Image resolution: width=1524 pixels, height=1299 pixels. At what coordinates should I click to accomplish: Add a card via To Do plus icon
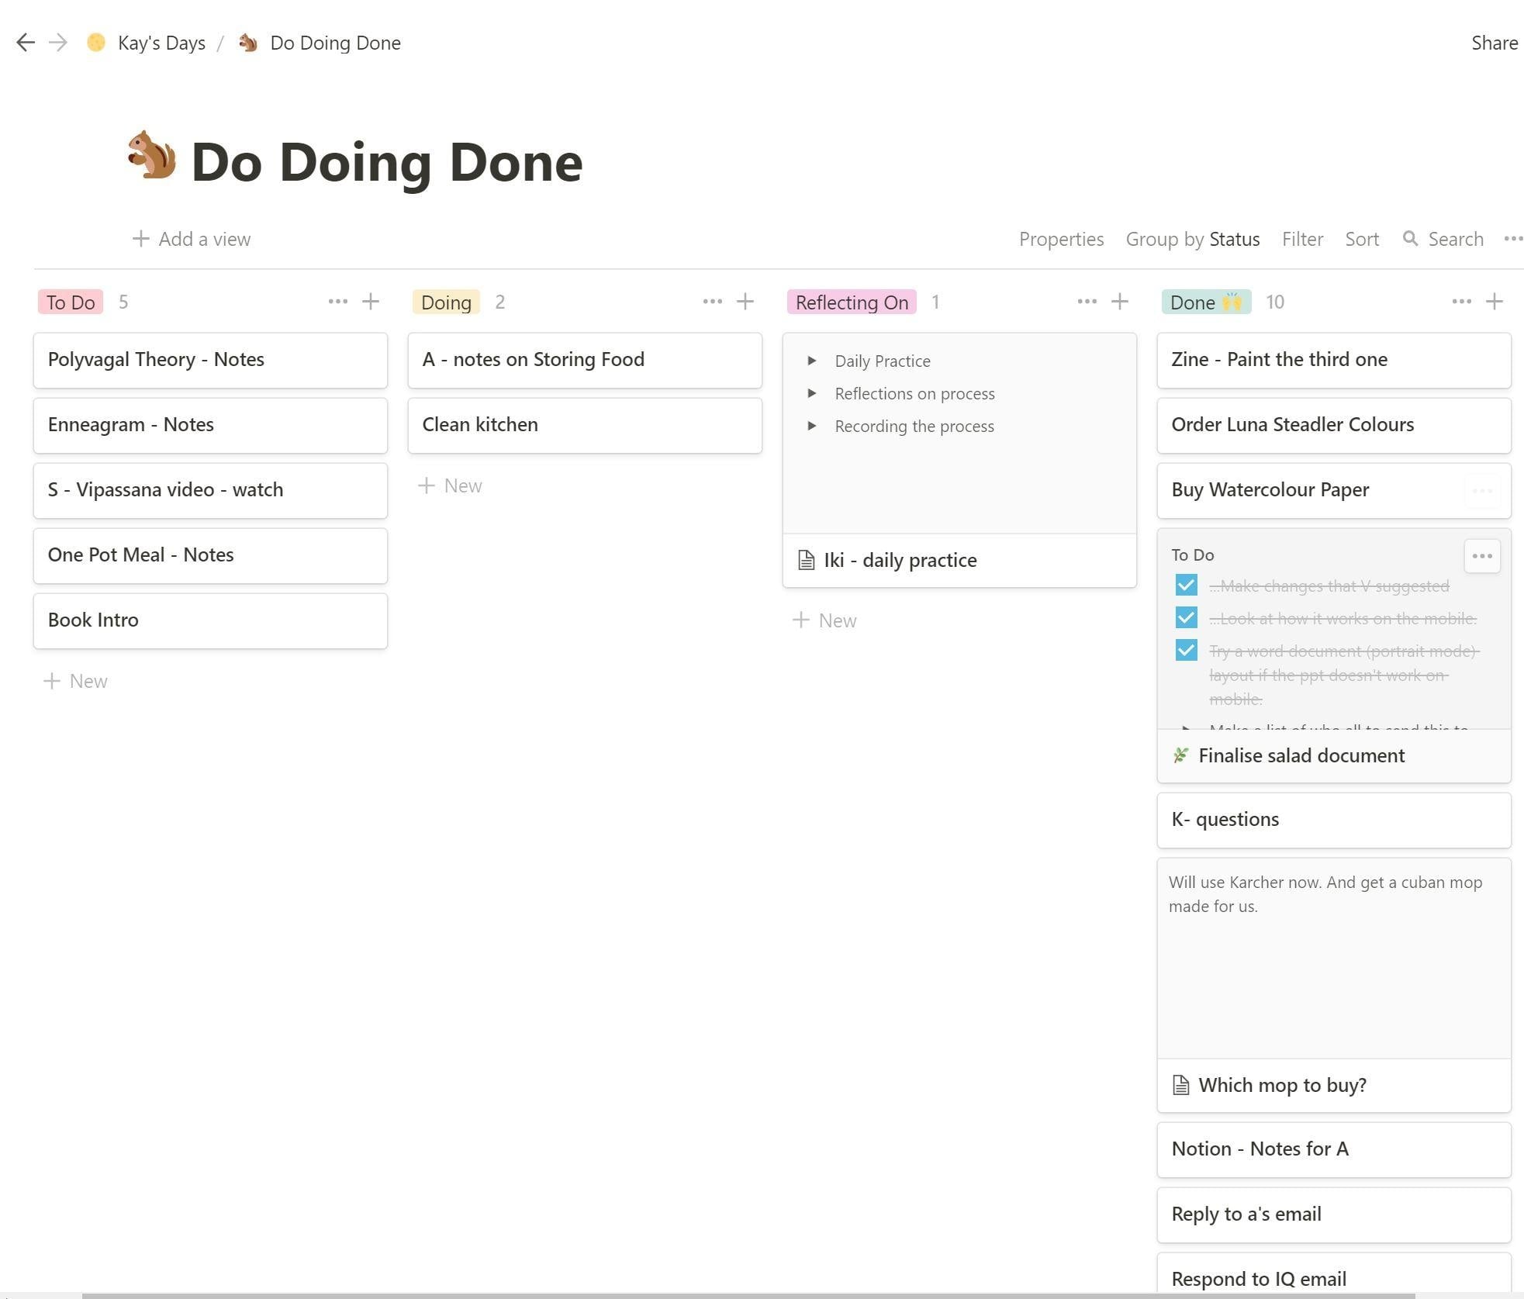click(x=371, y=302)
